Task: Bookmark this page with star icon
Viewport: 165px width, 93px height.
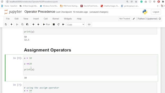Action: coord(136,2)
